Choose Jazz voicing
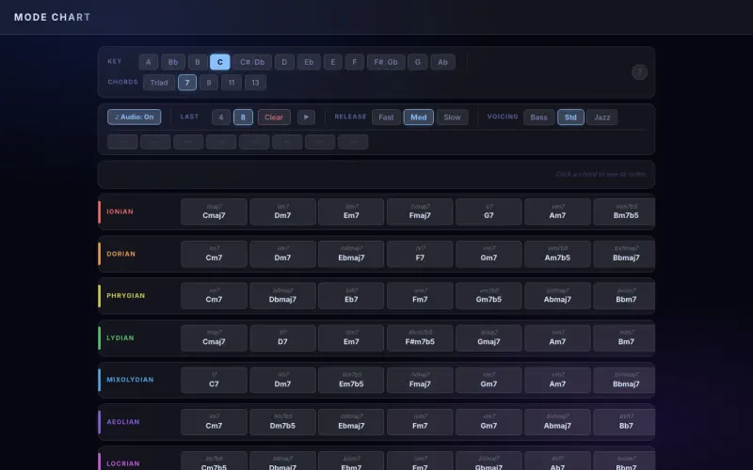Viewport: 753px width, 470px height. (601, 117)
